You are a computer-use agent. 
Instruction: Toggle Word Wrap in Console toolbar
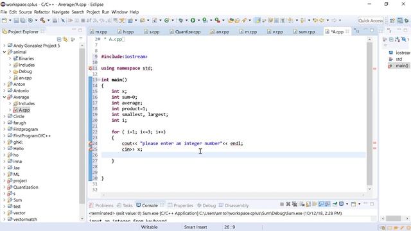(x=315, y=204)
